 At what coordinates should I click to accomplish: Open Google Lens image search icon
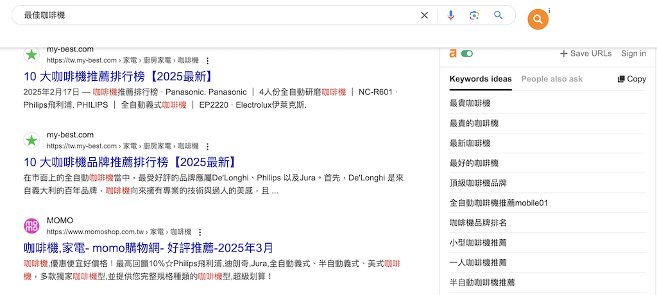(474, 15)
